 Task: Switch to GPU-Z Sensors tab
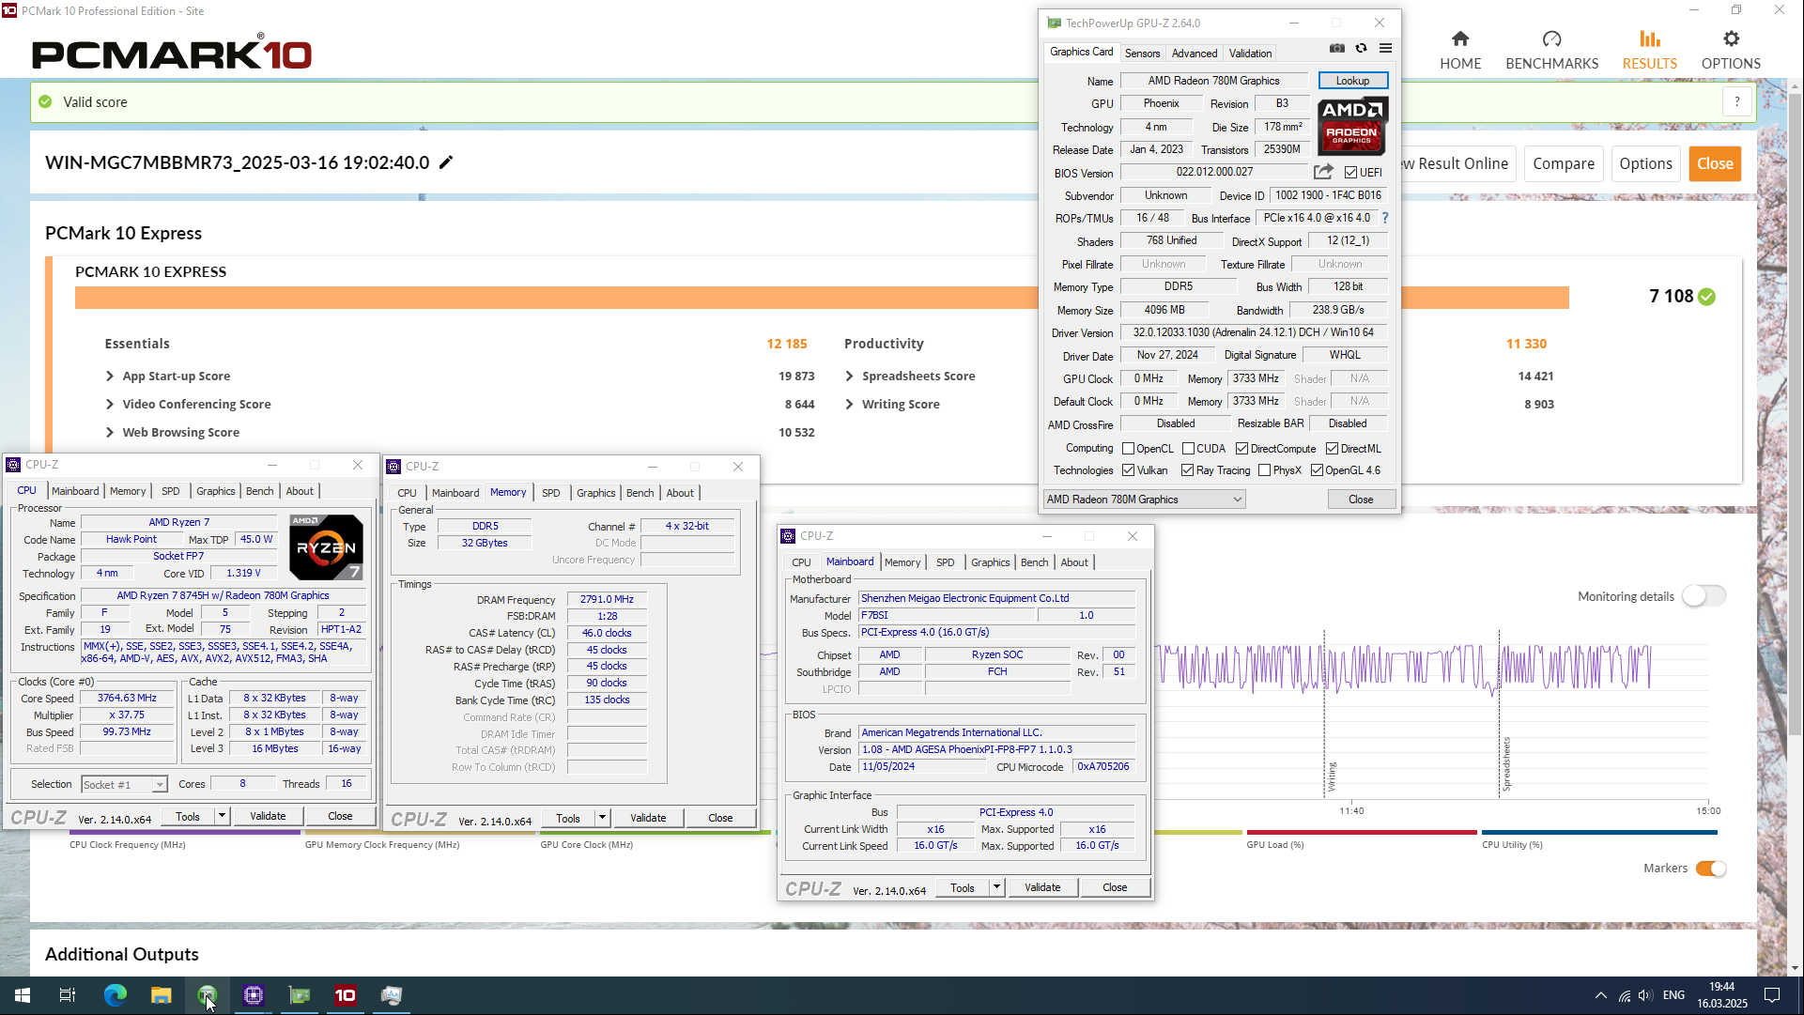click(x=1142, y=54)
